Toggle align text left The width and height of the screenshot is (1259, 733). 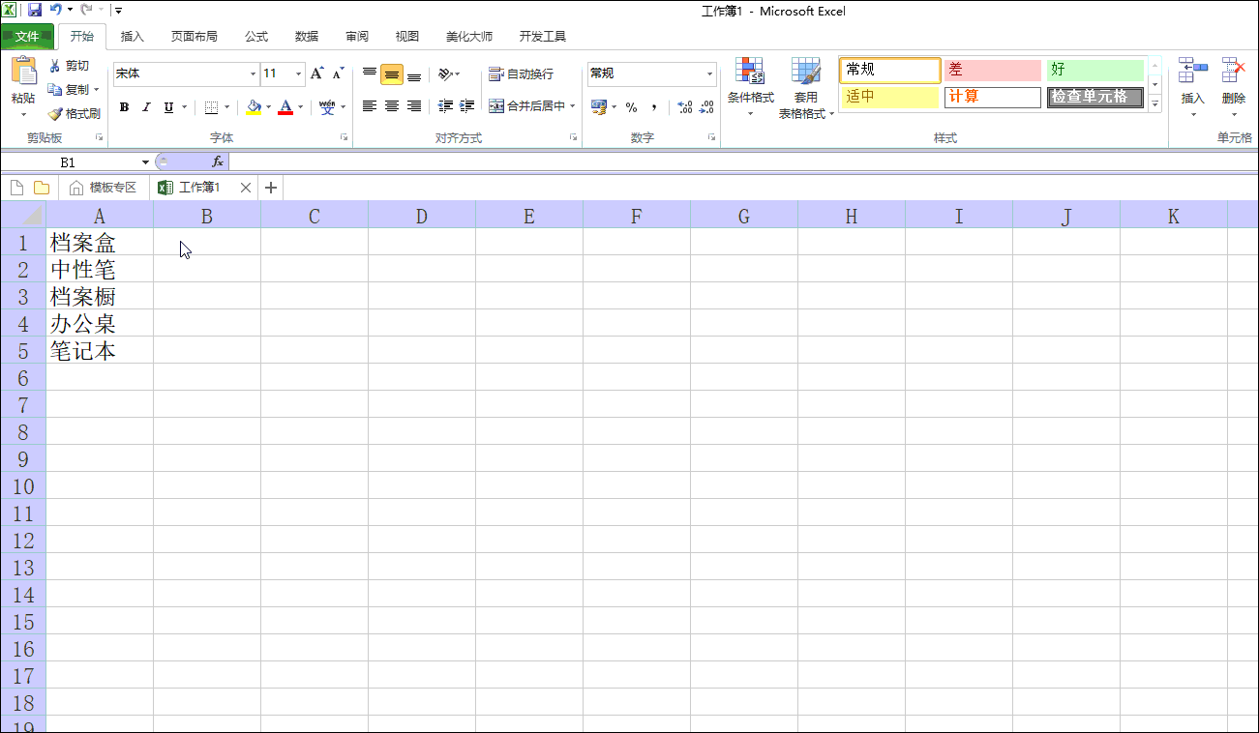[x=370, y=106]
